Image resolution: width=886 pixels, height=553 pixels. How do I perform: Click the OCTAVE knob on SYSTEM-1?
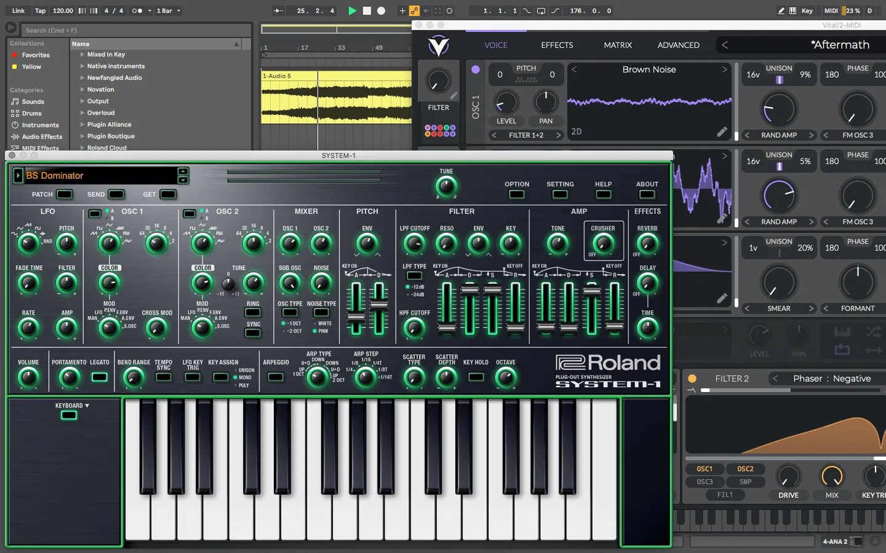(x=506, y=378)
